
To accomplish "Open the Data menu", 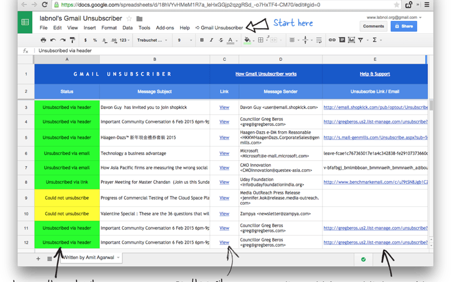I will click(127, 28).
